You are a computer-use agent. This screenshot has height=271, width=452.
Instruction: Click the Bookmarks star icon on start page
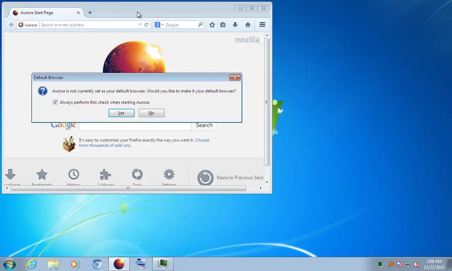tap(42, 174)
